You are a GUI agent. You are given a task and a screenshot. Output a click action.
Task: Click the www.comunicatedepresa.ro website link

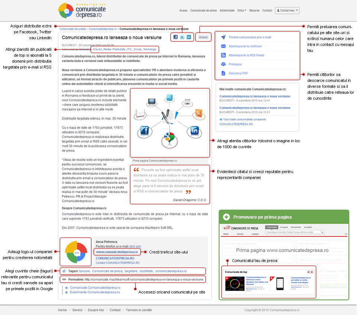pos(117,252)
